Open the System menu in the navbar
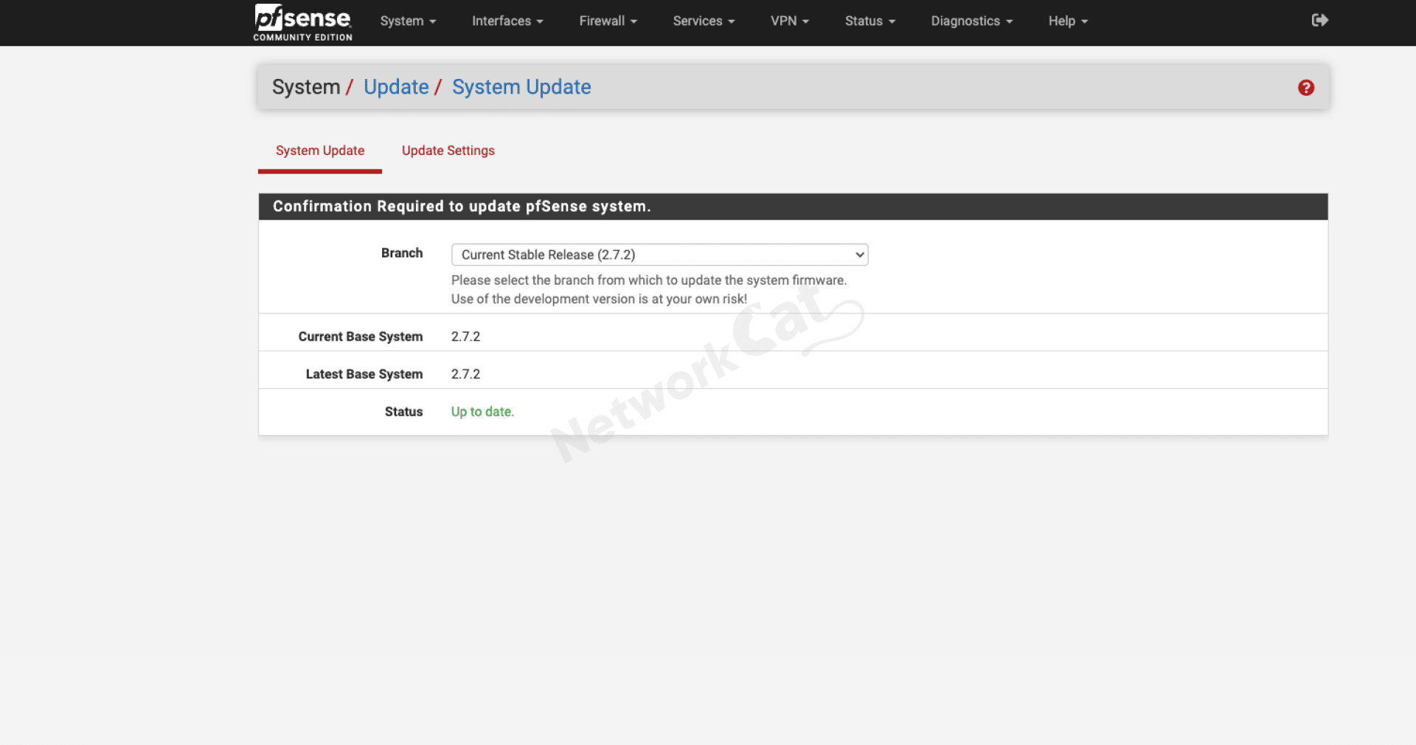The height and width of the screenshot is (745, 1416). pyautogui.click(x=408, y=21)
